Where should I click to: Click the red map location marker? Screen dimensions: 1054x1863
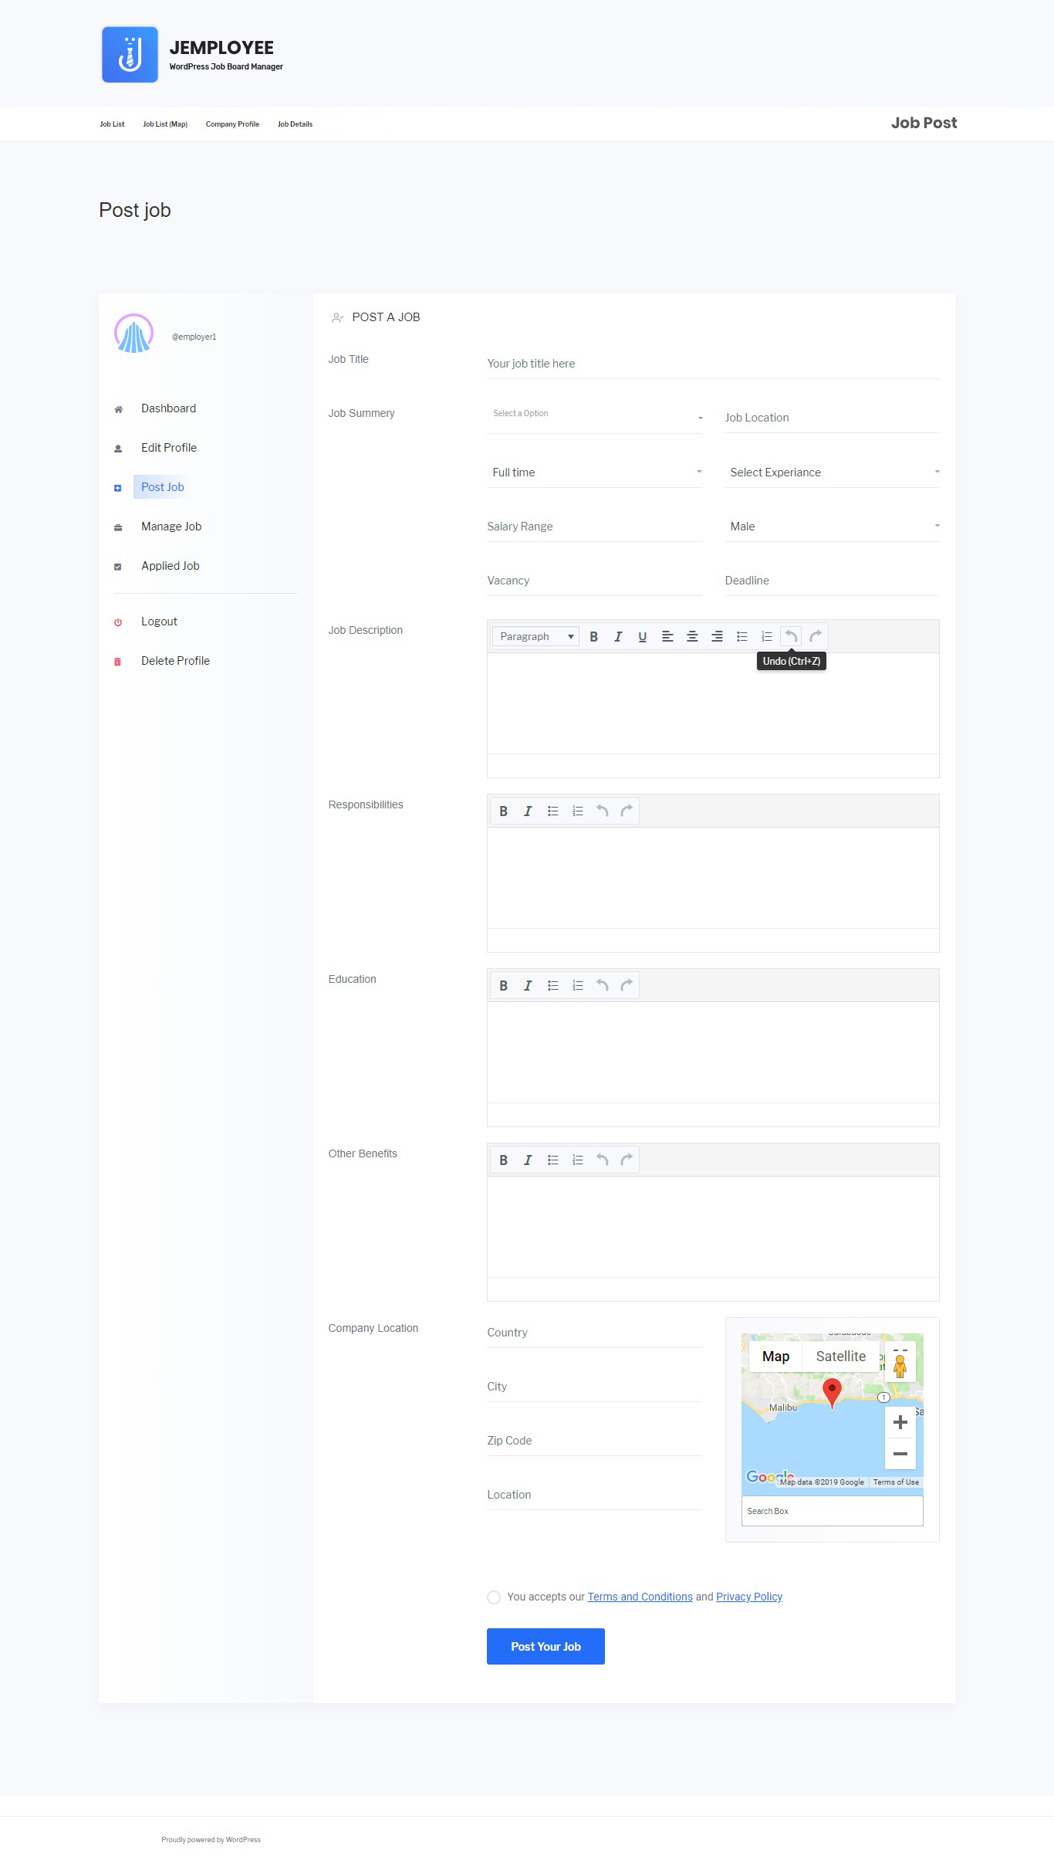point(832,1393)
